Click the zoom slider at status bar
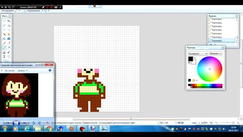The image size is (243, 137). click(233, 123)
